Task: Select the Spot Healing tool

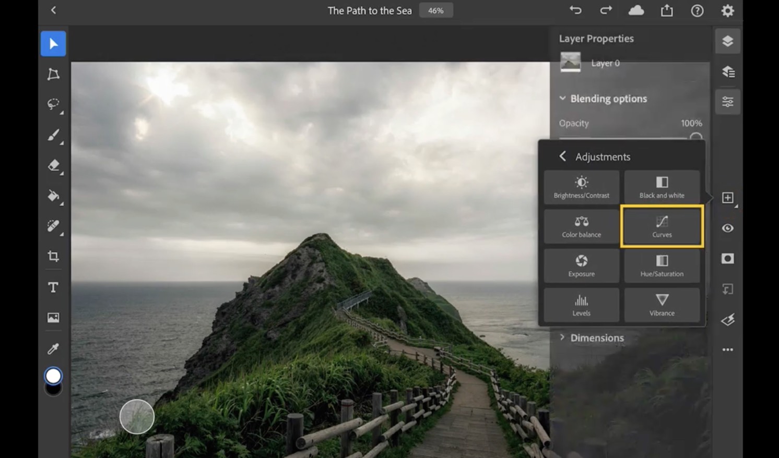Action: click(53, 226)
